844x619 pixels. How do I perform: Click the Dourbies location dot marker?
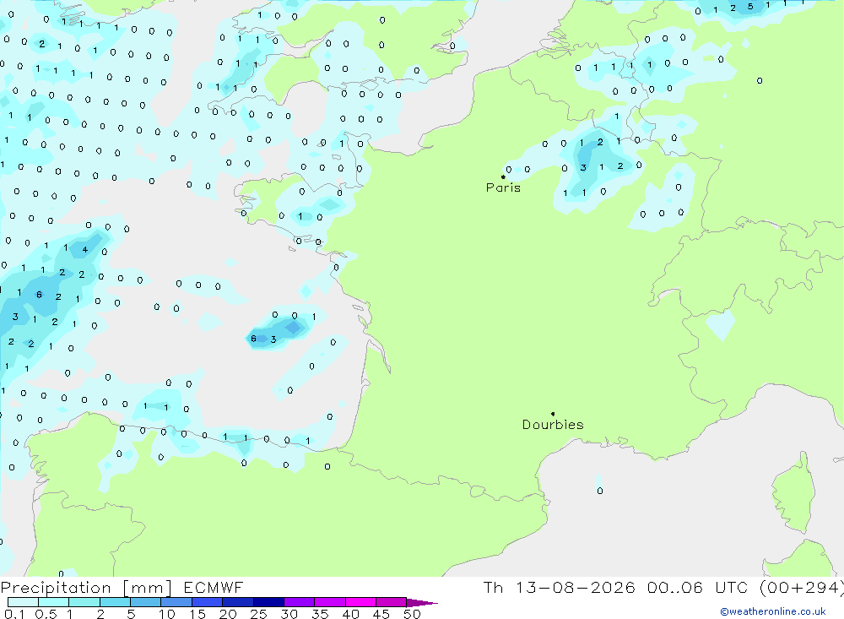tap(553, 414)
